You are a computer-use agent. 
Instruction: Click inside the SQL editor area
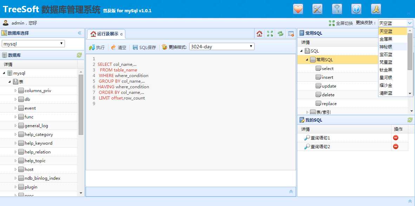[191, 112]
